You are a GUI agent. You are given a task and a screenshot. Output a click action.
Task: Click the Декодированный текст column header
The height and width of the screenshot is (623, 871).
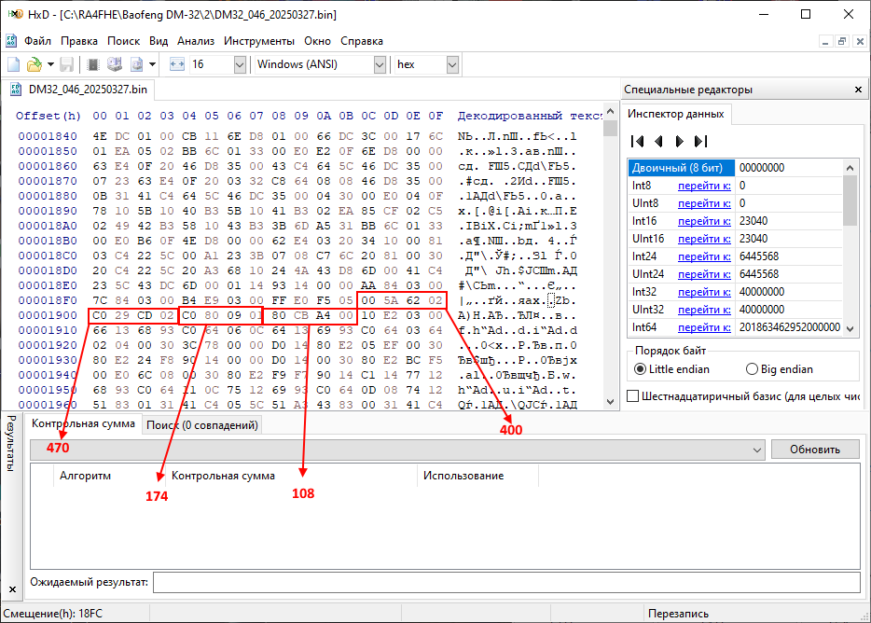(530, 117)
